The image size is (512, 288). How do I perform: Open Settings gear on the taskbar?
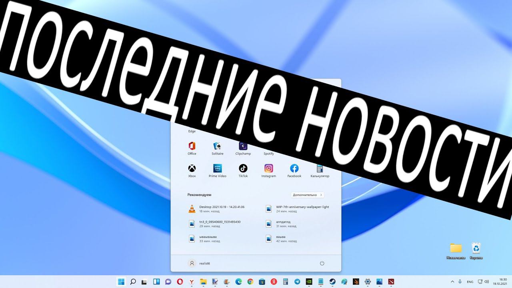point(368,282)
